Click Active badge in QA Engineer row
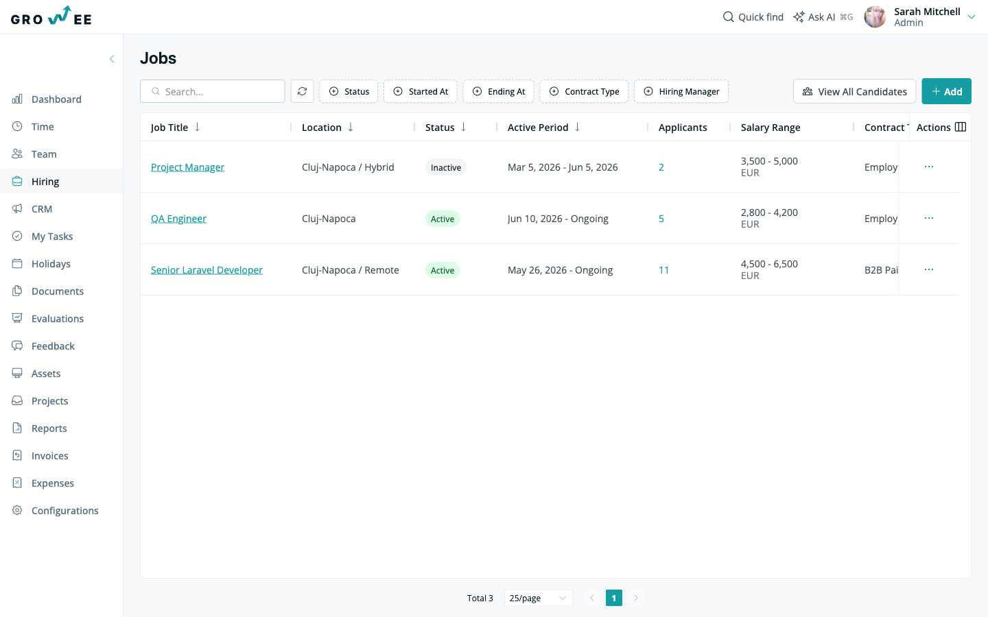The height and width of the screenshot is (617, 988). point(443,219)
